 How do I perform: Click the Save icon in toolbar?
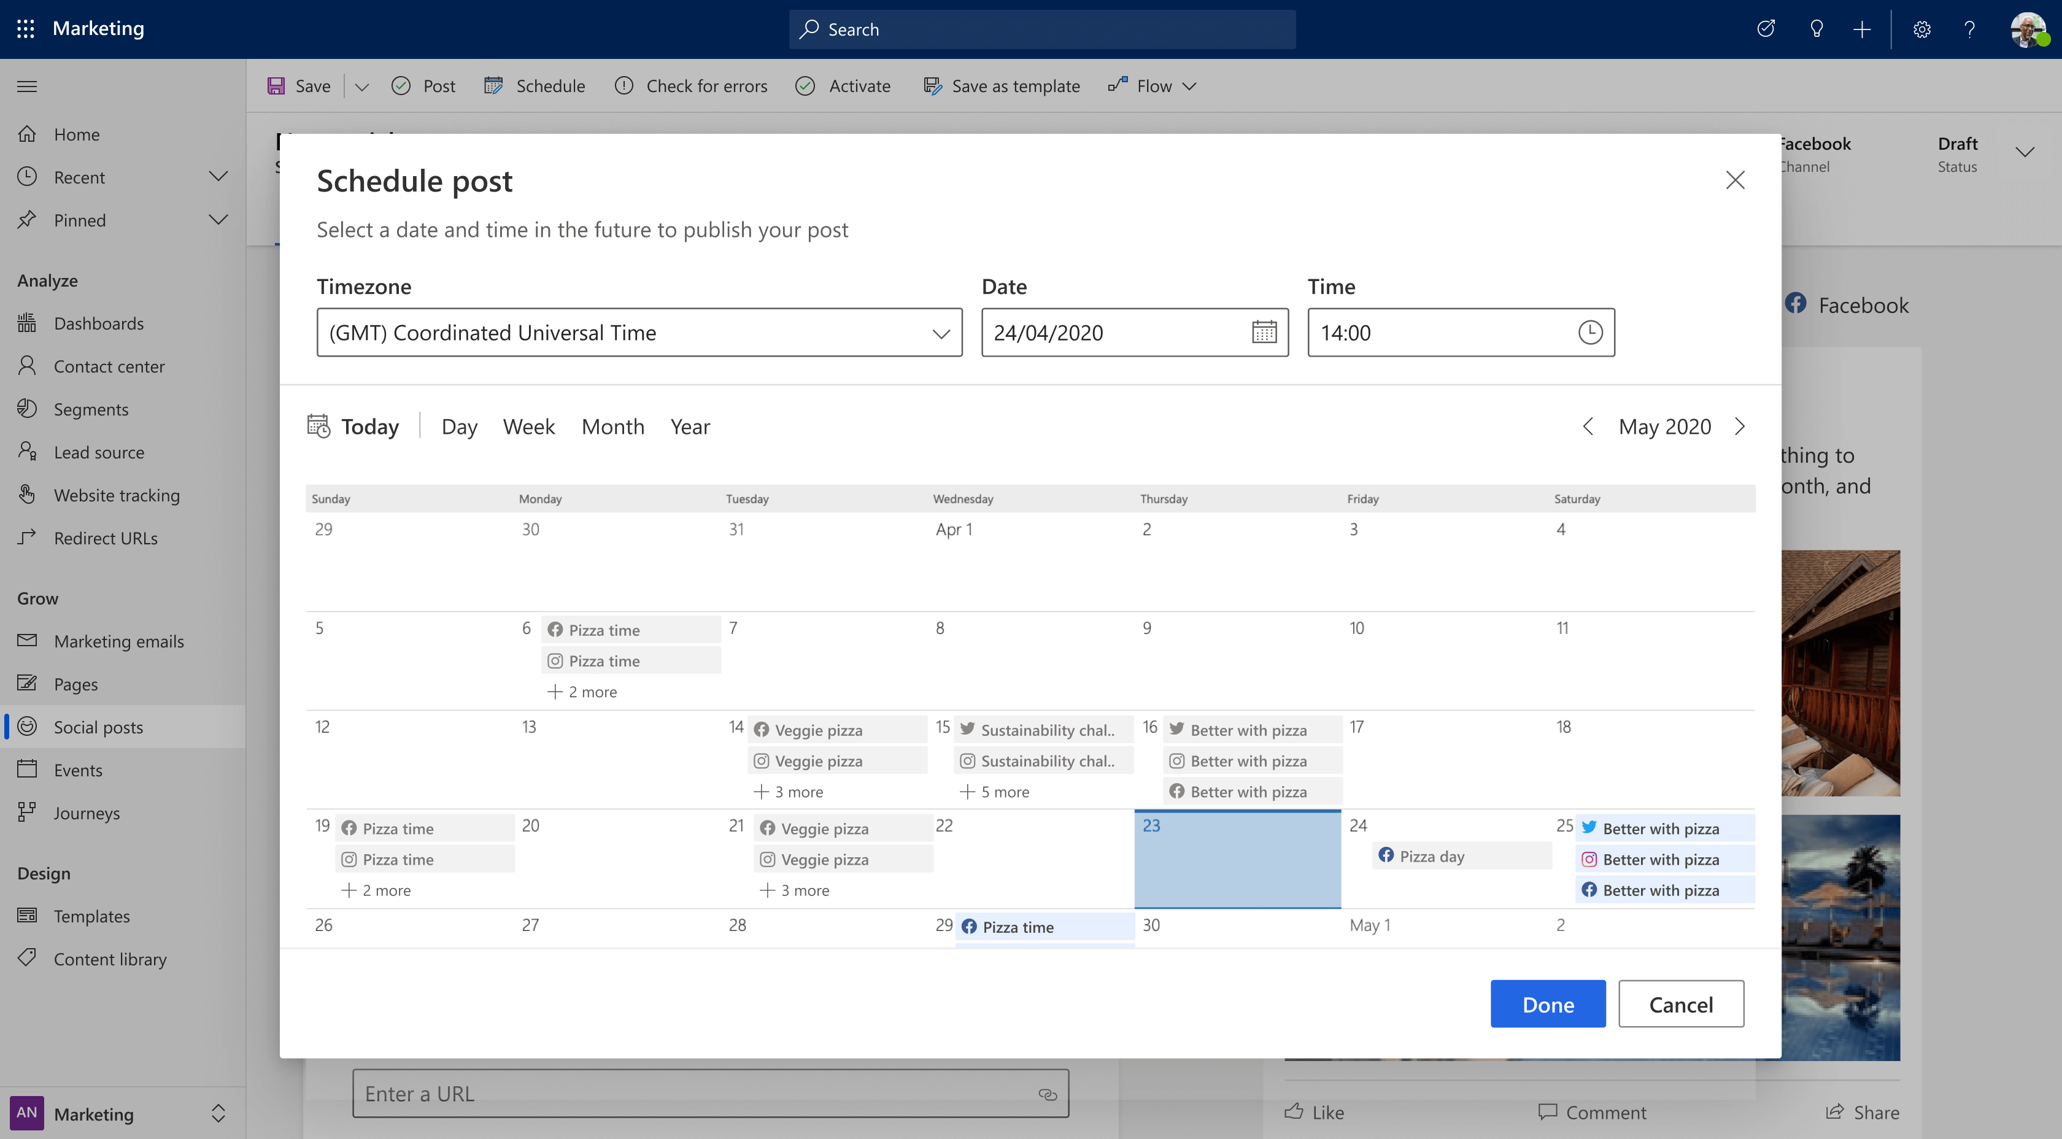tap(275, 85)
